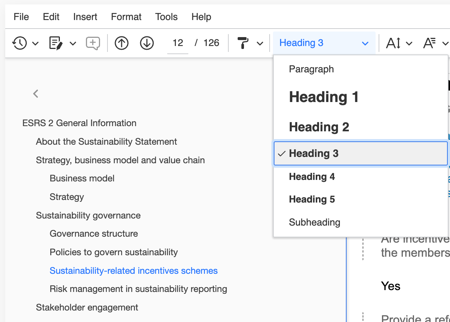Open Sustainability-related incentives schemes outline link

(x=134, y=271)
